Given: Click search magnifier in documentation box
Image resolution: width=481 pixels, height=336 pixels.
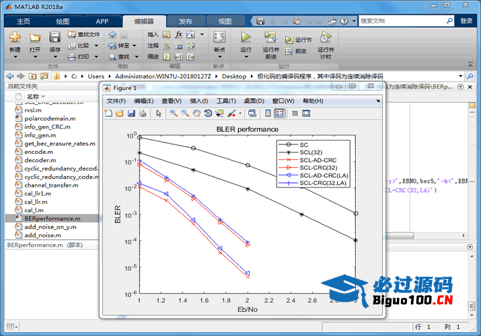Looking at the screenshot, I should click(x=449, y=21).
